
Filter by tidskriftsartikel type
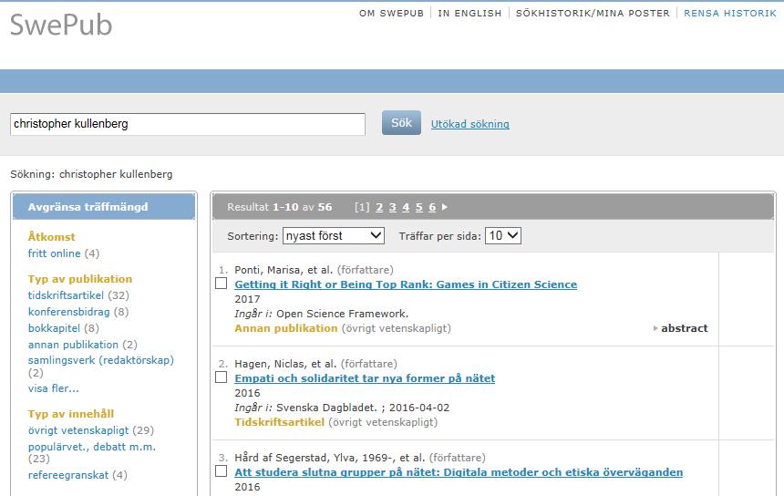point(66,295)
